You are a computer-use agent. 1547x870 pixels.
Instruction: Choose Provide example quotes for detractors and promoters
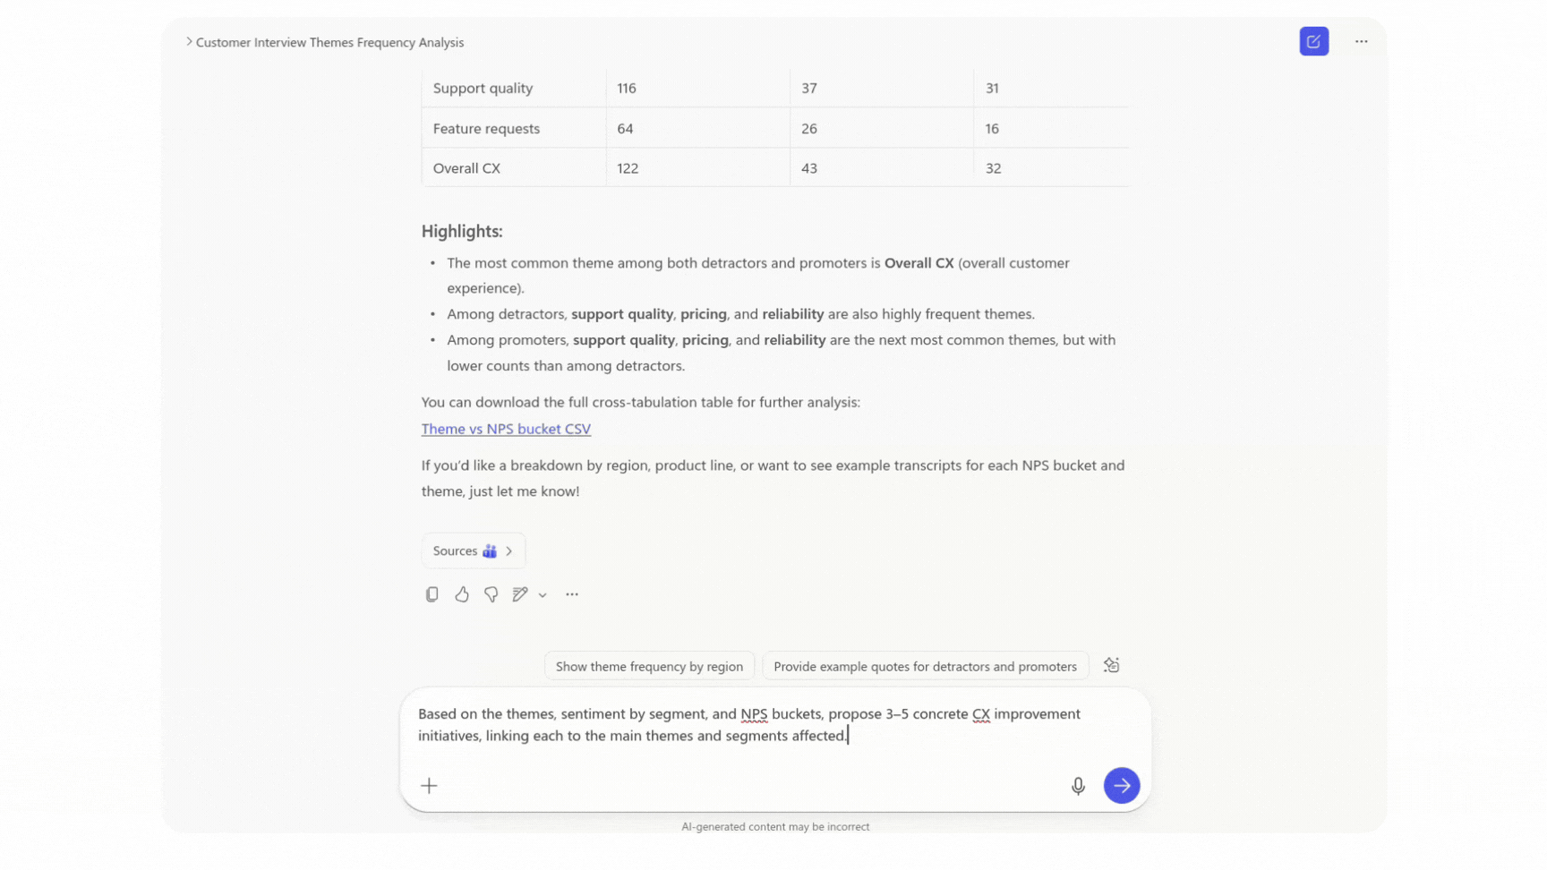click(925, 665)
